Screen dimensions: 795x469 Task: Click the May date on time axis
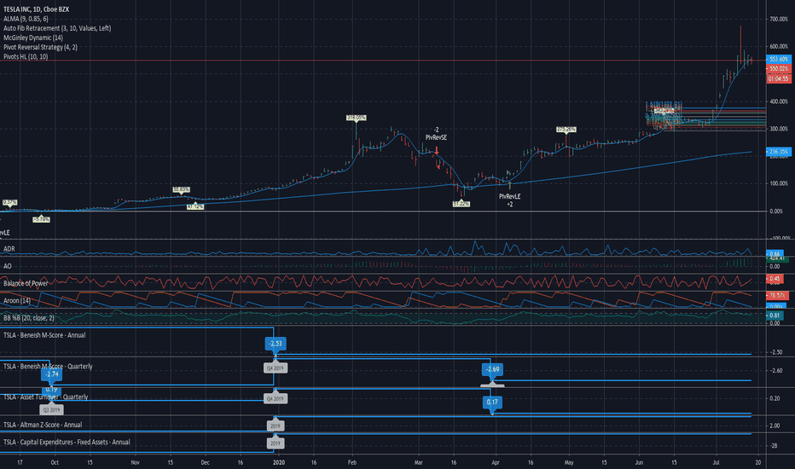[569, 462]
